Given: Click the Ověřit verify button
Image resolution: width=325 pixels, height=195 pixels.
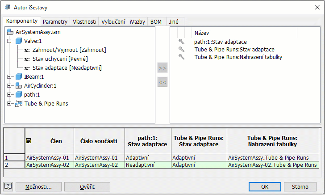Looking at the screenshot, I should pos(87,187).
